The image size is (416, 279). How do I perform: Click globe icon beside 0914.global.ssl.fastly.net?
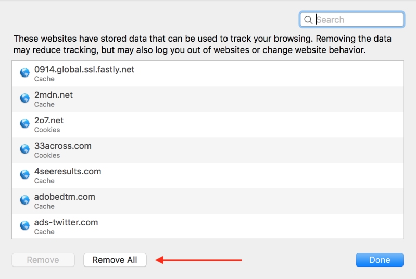[24, 73]
